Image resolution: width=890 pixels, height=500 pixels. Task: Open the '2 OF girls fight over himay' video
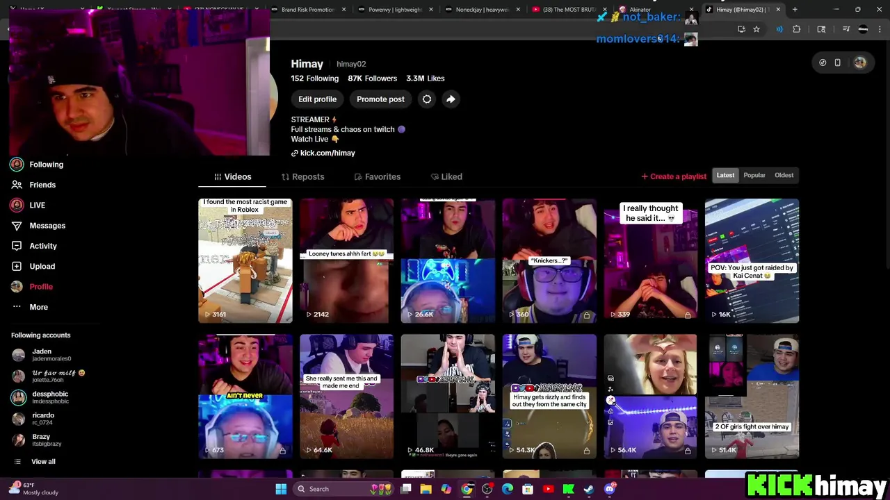[752, 397]
